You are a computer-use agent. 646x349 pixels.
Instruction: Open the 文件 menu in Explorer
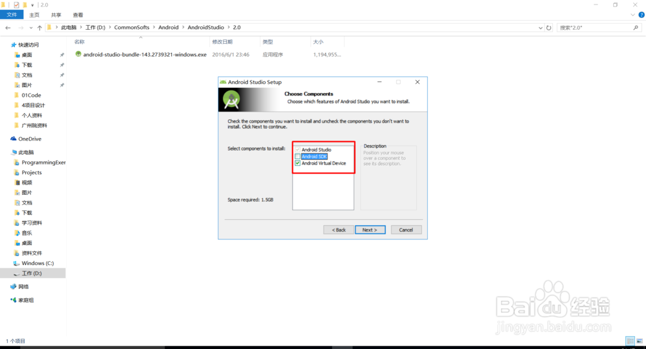(x=12, y=15)
